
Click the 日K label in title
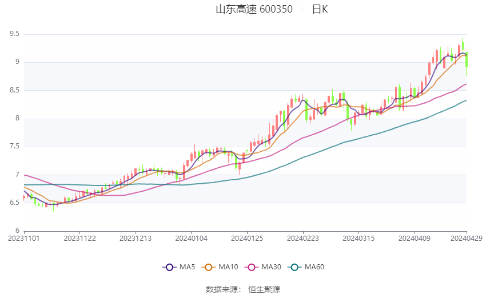pos(320,9)
